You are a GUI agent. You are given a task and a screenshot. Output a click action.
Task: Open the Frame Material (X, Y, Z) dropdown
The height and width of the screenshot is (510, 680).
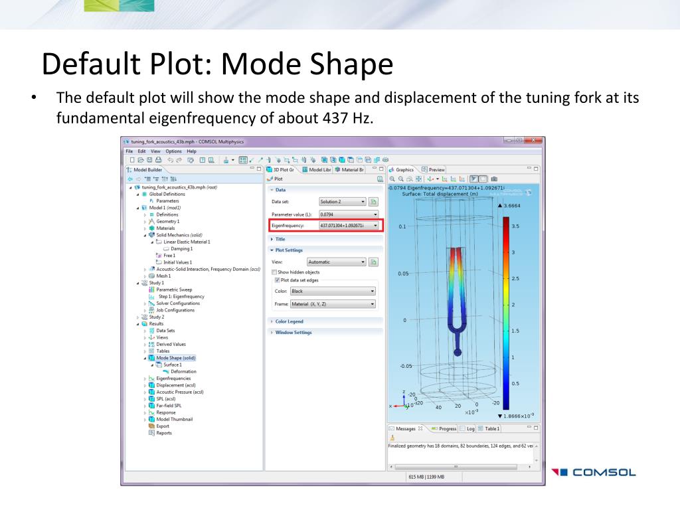(333, 304)
